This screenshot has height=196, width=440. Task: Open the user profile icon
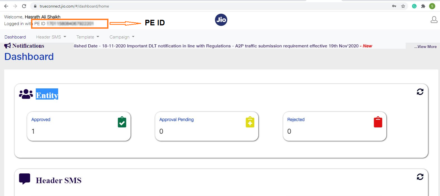434,20
